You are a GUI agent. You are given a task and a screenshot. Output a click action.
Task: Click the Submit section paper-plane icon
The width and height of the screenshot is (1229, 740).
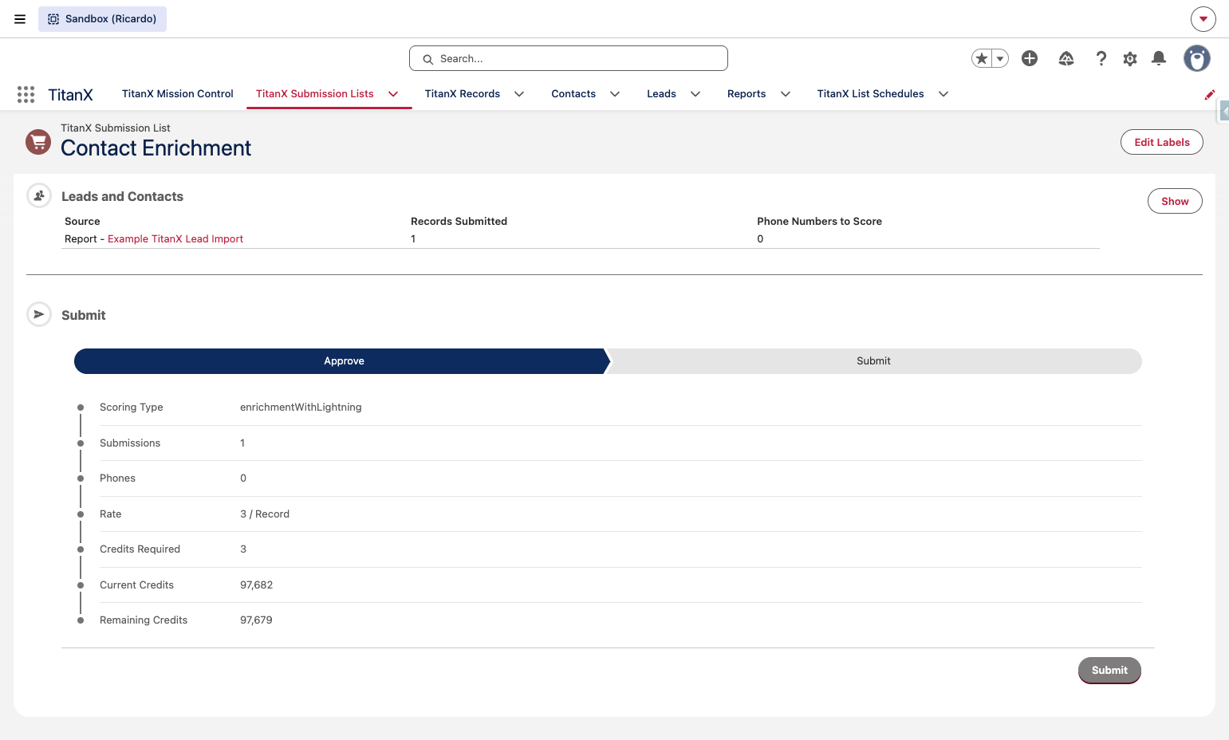click(x=39, y=314)
